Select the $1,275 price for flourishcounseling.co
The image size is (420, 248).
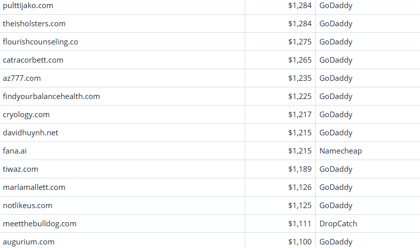click(x=300, y=42)
